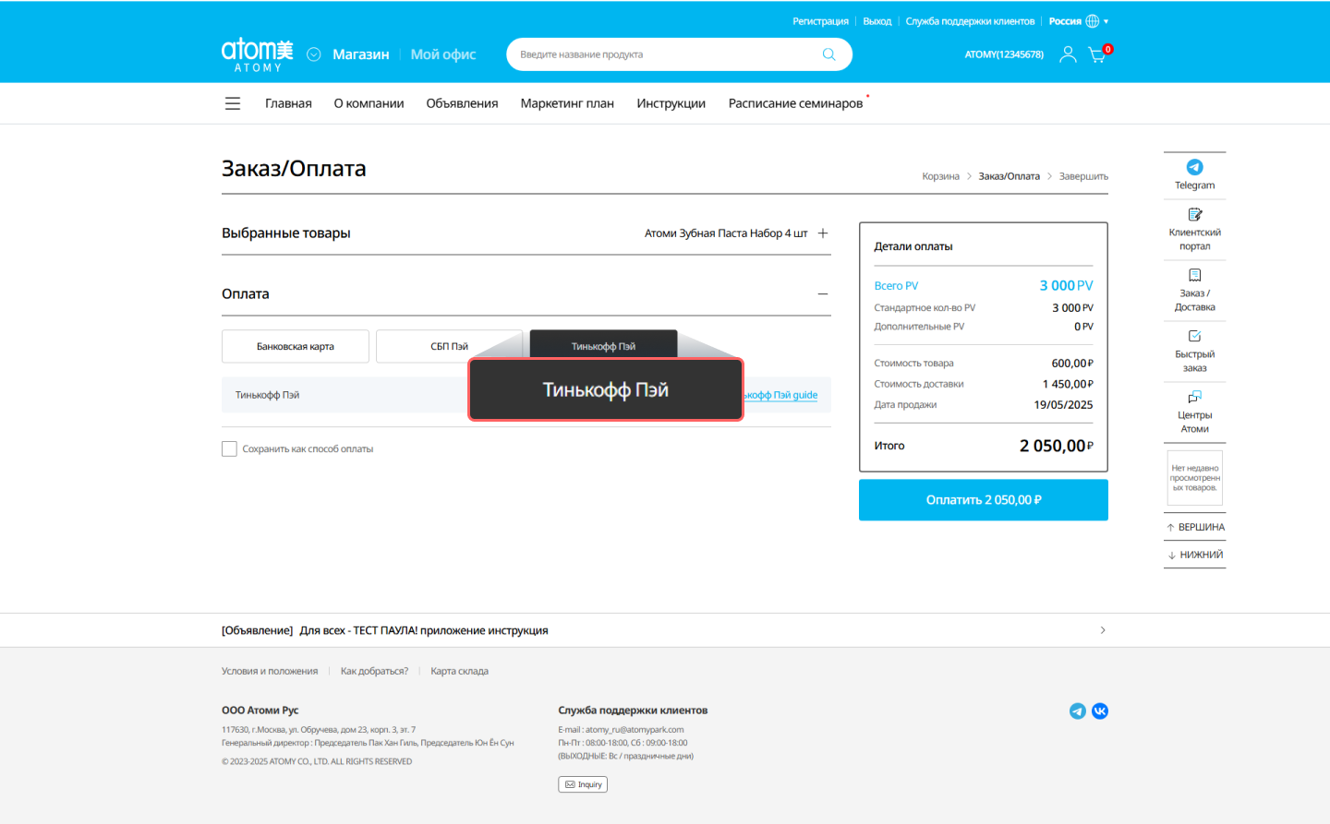Click the Telegram icon in footer
1330x824 pixels.
(1077, 711)
